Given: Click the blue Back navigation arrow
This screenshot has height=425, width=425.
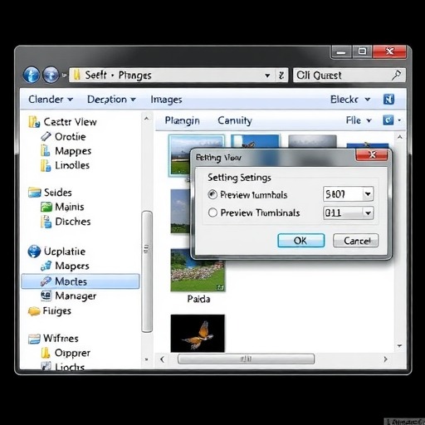Looking at the screenshot, I should click(x=32, y=75).
